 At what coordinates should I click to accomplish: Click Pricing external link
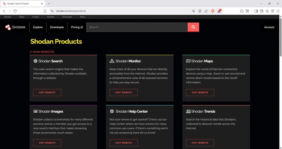(x=77, y=27)
